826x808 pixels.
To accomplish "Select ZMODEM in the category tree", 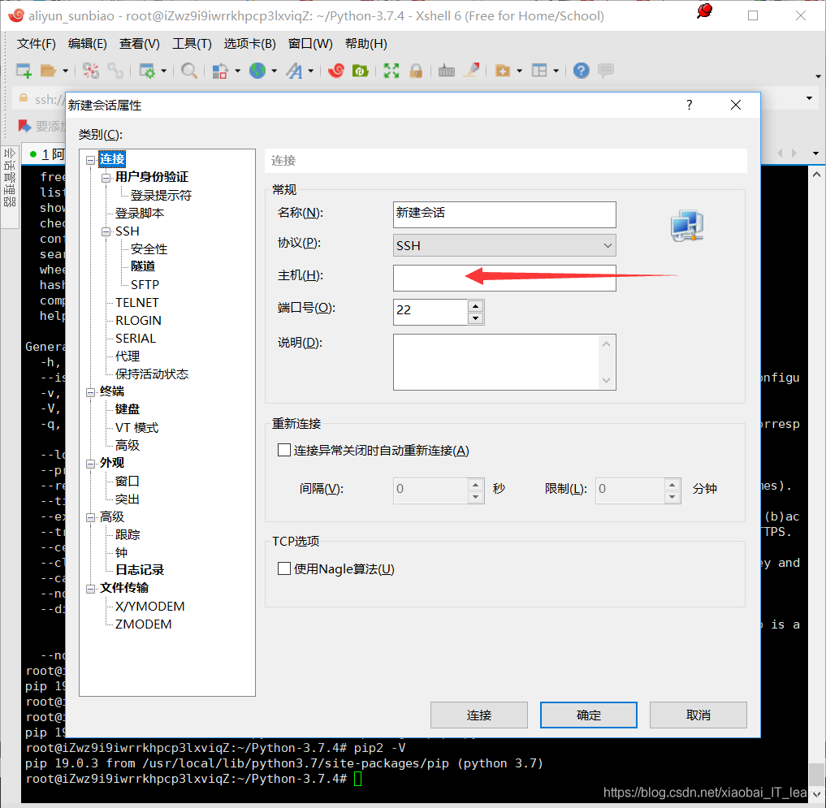I will coord(143,624).
